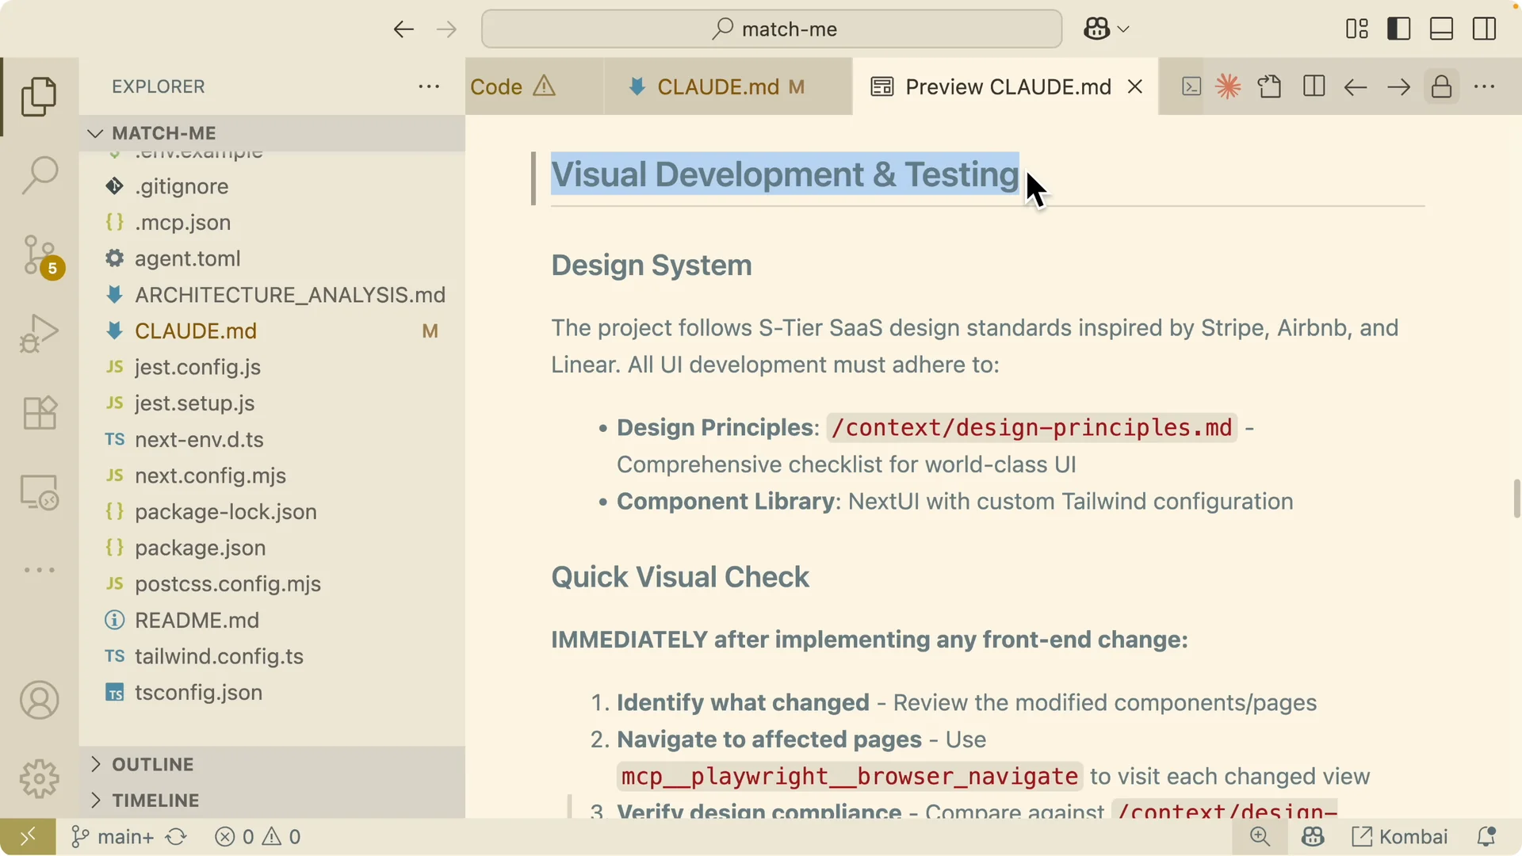Toggle the preview lock
The width and height of the screenshot is (1522, 856).
(1441, 86)
